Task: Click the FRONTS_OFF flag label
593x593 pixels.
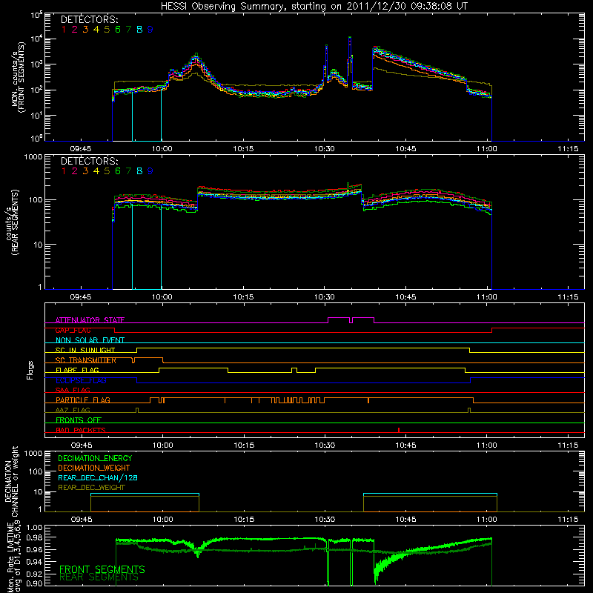Action: pyautogui.click(x=79, y=420)
